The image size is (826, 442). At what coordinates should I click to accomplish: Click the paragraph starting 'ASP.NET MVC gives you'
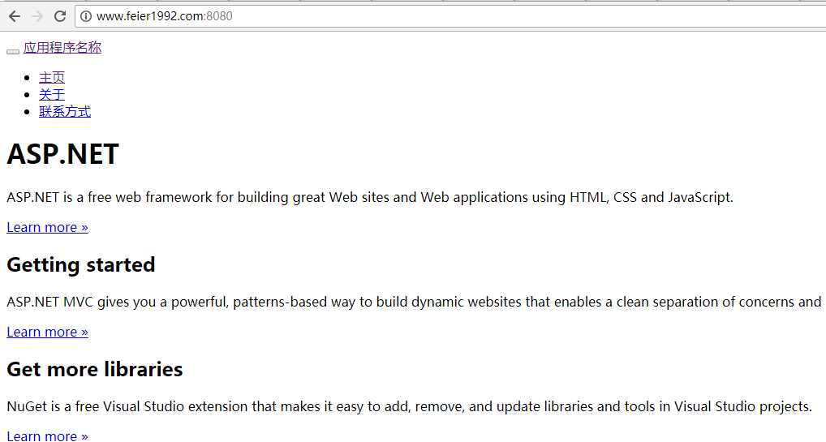point(414,303)
